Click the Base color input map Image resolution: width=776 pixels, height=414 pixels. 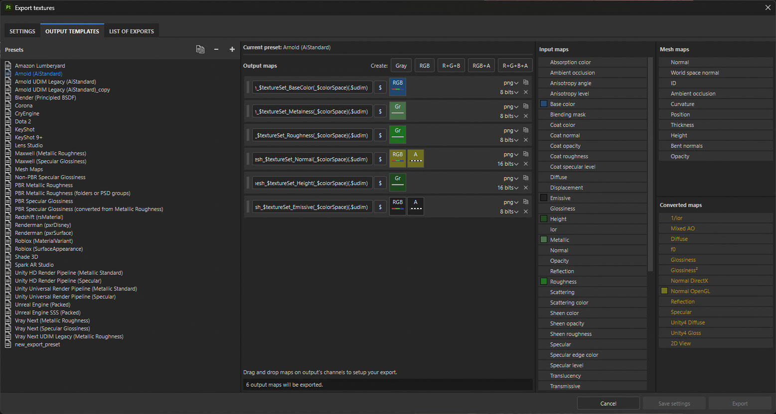pos(593,104)
